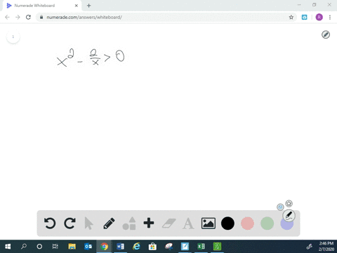Click the small pentagon icon above the toolbar
Viewport: 337px width, 253px height.
click(x=289, y=203)
